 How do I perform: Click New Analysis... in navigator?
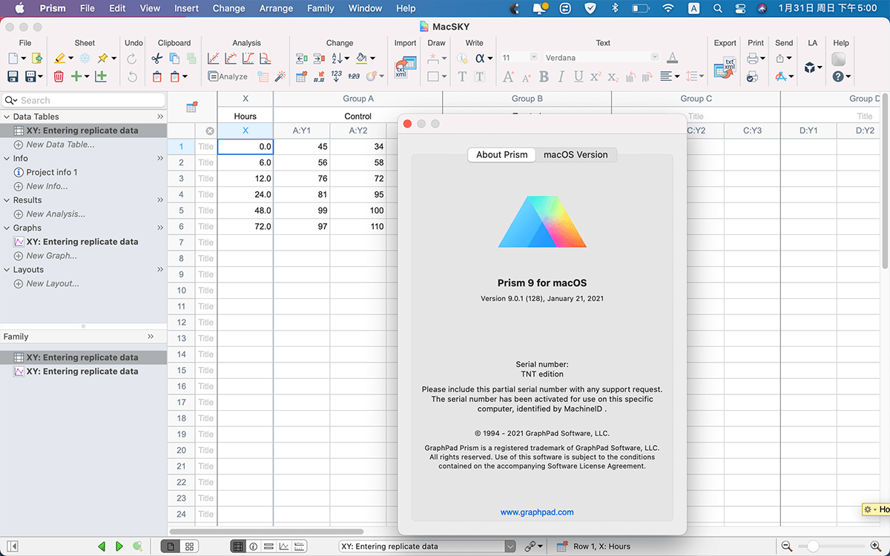(x=56, y=214)
